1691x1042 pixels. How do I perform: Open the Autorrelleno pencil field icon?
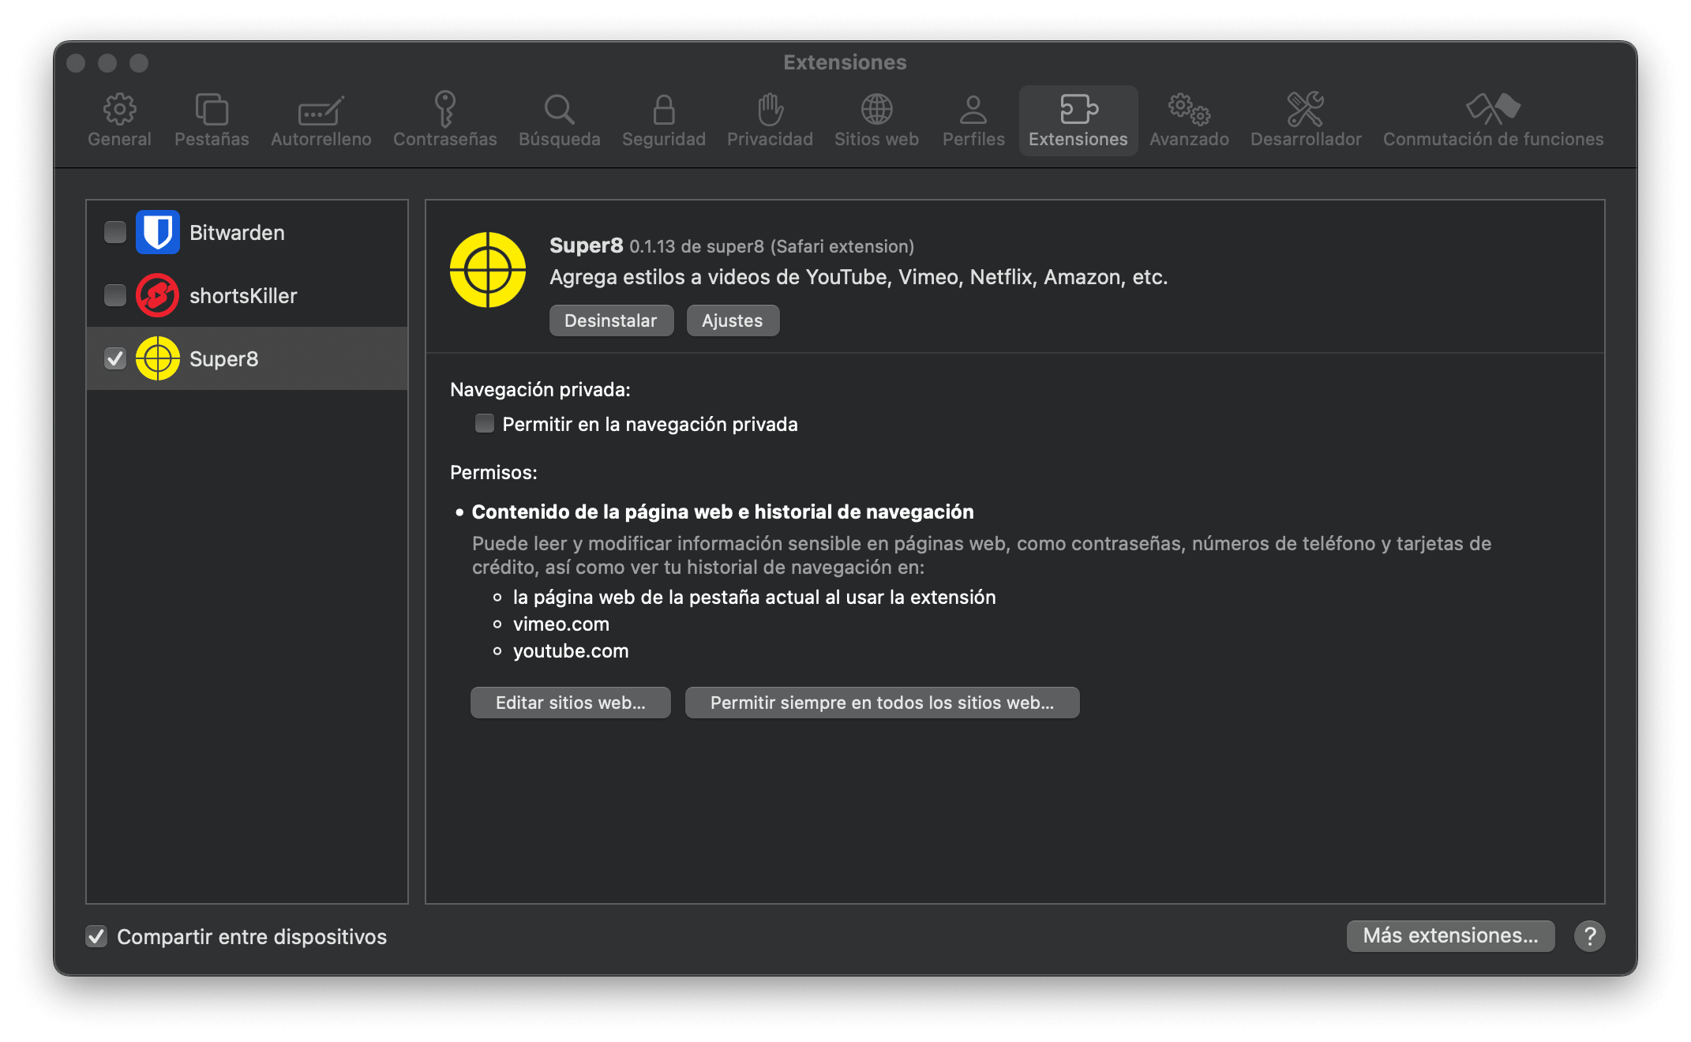[x=321, y=111]
